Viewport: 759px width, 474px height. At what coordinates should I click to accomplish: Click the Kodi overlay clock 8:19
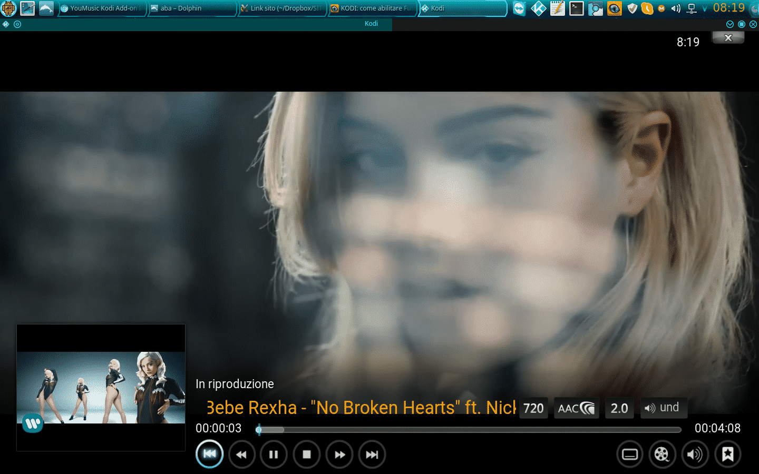pos(688,42)
